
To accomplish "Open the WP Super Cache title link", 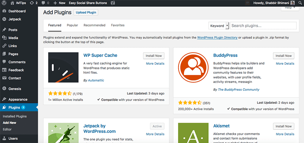I will (x=100, y=55).
